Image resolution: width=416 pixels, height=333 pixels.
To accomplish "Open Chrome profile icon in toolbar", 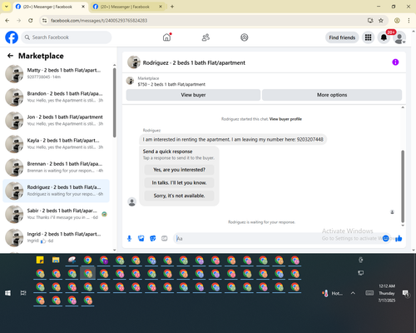I will tap(397, 21).
